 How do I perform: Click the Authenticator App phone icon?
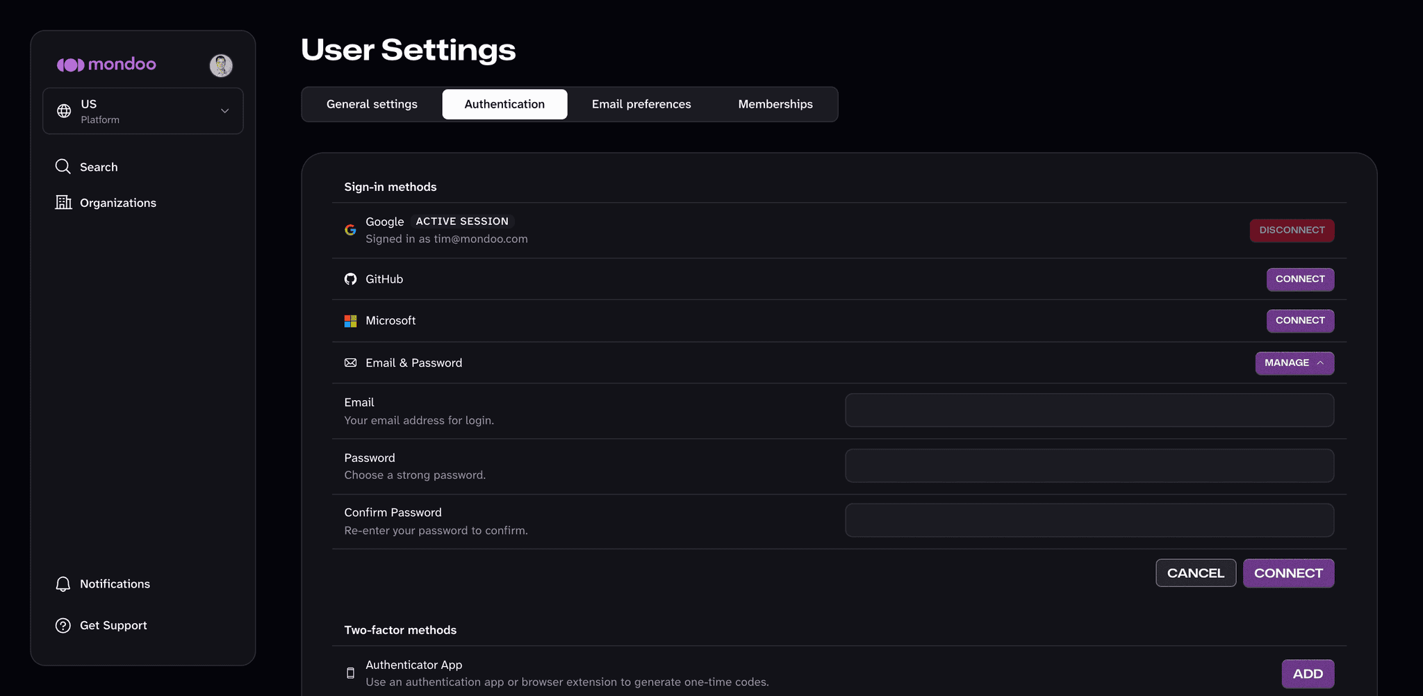[x=350, y=673]
